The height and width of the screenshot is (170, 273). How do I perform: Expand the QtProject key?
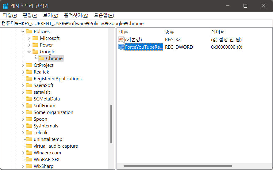click(x=23, y=65)
